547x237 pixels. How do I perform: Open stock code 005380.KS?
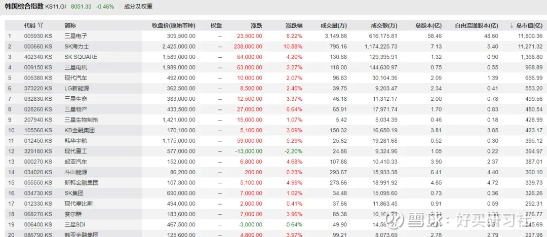[38, 78]
